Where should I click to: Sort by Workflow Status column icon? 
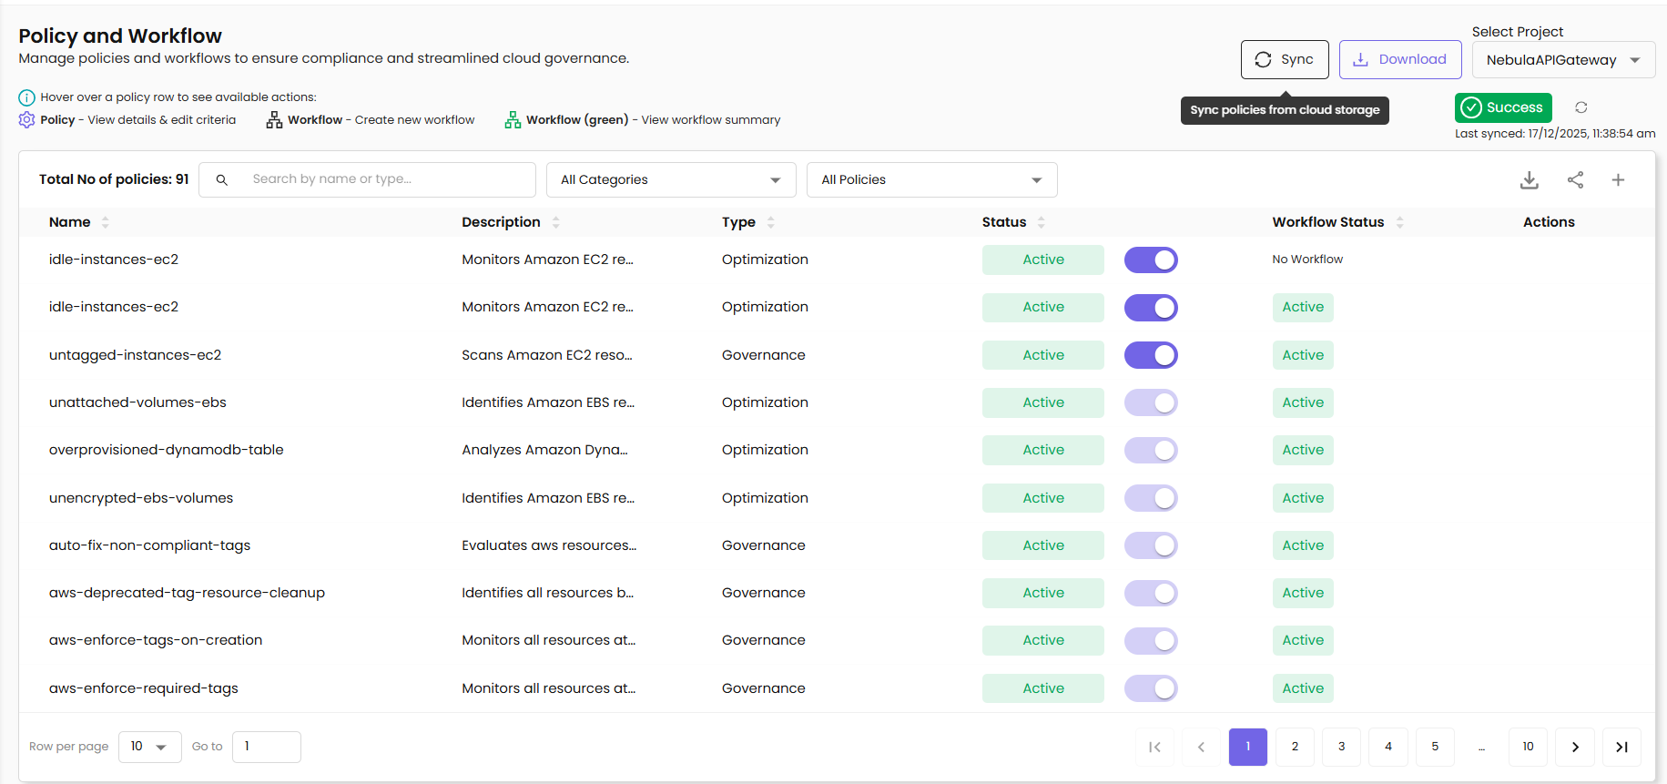click(1399, 222)
